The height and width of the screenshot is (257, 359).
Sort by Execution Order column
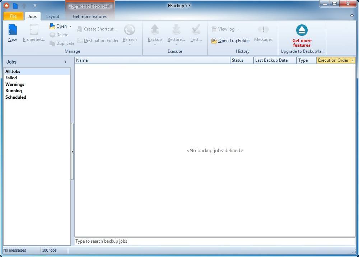336,60
